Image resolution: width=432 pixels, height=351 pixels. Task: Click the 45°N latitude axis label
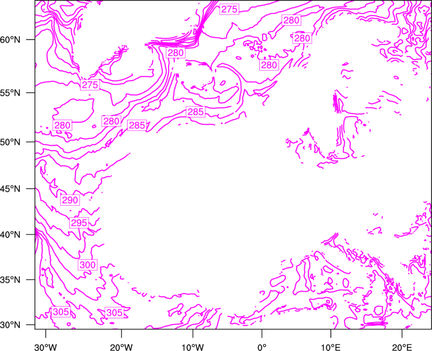[x=10, y=188]
